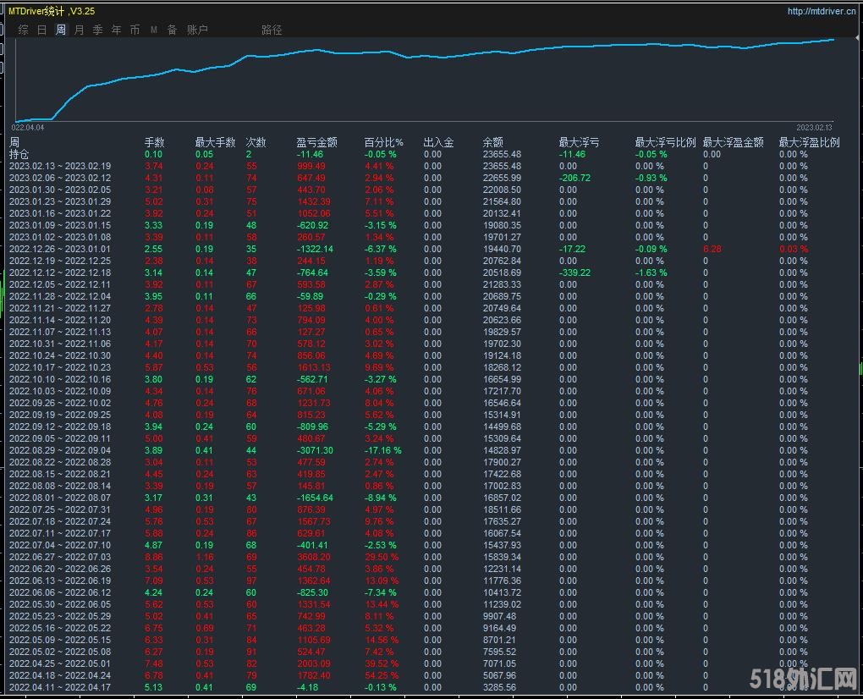Click the balance value 22655.99
This screenshot has width=863, height=699.
tap(502, 179)
